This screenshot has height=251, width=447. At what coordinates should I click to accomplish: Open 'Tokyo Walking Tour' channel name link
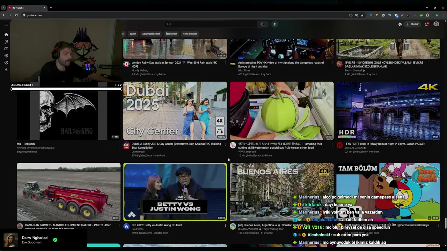pyautogui.click(x=273, y=229)
